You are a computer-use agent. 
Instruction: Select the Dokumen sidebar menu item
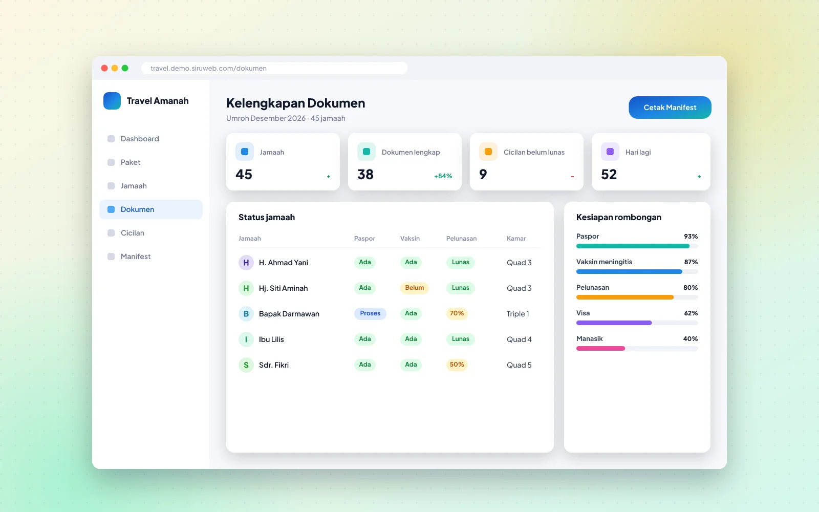151,209
